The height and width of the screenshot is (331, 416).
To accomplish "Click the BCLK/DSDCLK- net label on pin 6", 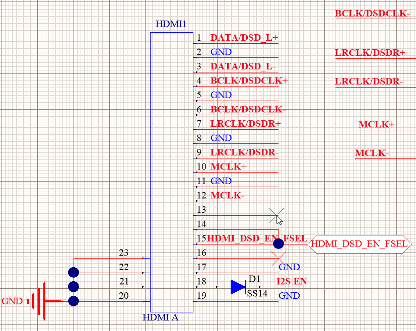I will coord(248,109).
